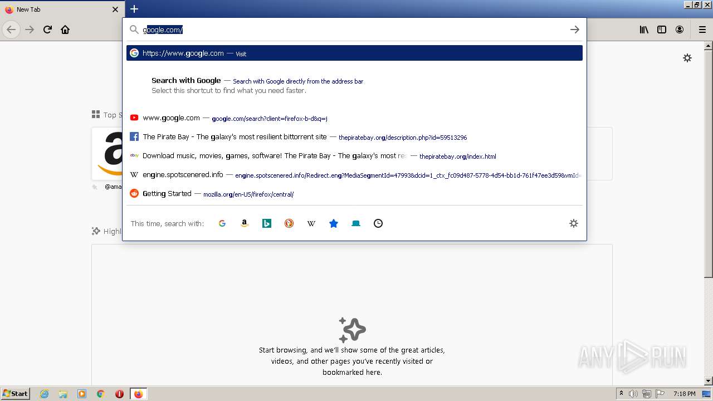Image resolution: width=713 pixels, height=401 pixels.
Task: Visit https://www.google.com suggestion
Action: coord(354,53)
